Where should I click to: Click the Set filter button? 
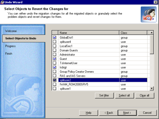tap(104, 95)
